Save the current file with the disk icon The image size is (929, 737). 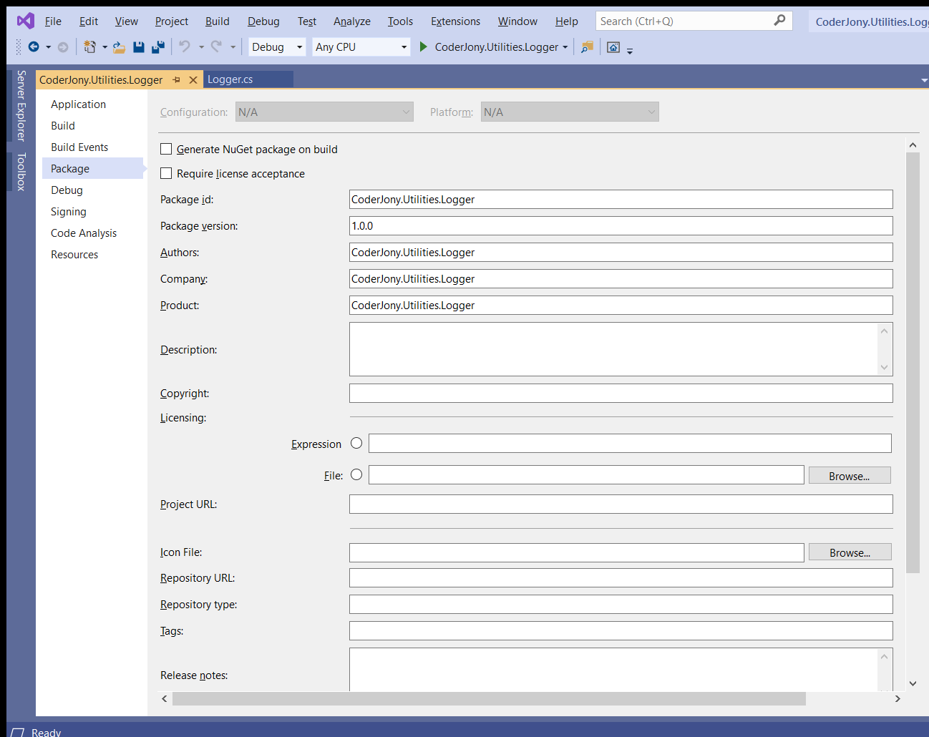[139, 47]
